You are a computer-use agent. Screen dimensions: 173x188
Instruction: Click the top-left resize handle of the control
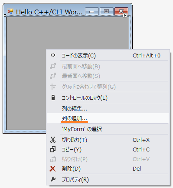pyautogui.click(x=5, y=15)
